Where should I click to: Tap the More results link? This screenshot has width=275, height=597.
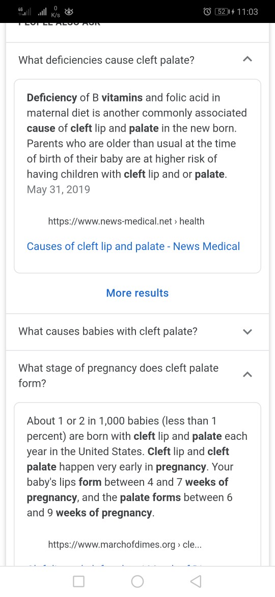point(137,293)
